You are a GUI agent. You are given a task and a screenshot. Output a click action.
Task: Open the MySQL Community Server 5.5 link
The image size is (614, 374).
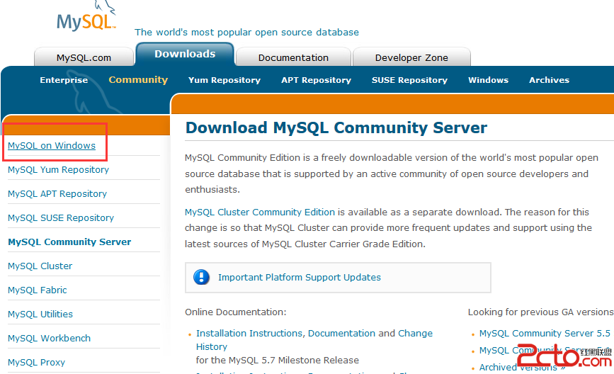tap(545, 334)
